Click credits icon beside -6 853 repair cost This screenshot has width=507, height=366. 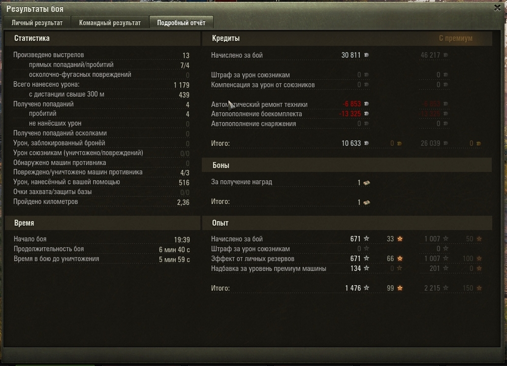(367, 104)
